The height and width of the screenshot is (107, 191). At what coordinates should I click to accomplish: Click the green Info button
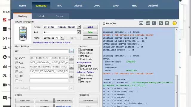tap(90, 32)
